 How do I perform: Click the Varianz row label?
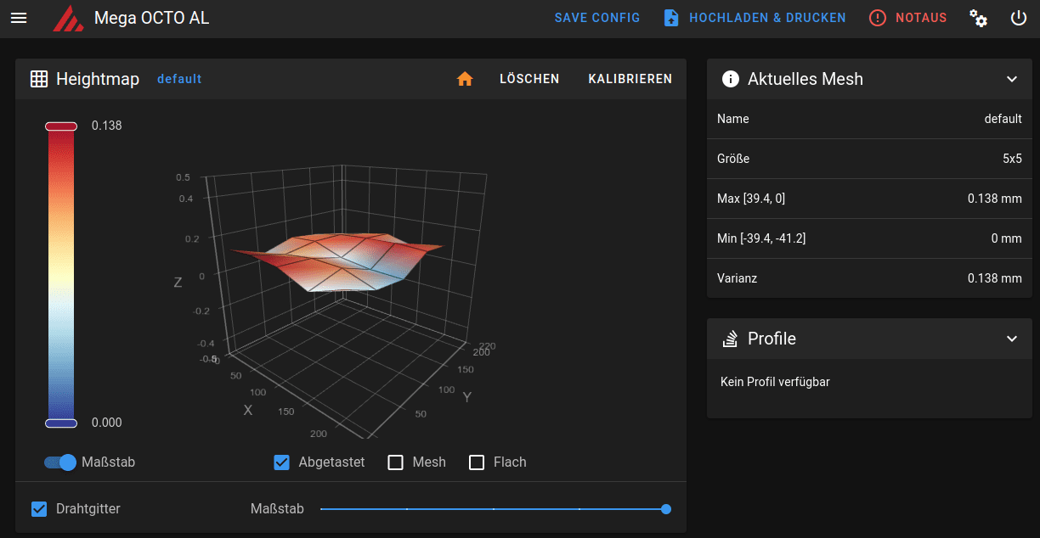(737, 278)
